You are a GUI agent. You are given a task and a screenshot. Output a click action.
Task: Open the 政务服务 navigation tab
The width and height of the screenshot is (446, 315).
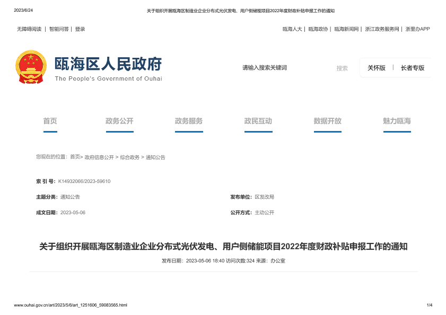click(x=189, y=121)
